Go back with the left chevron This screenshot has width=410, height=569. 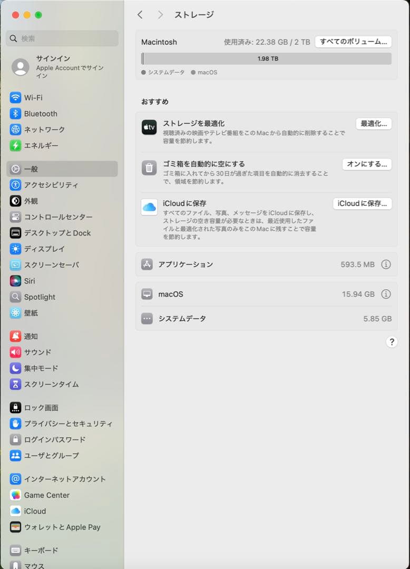tap(140, 15)
